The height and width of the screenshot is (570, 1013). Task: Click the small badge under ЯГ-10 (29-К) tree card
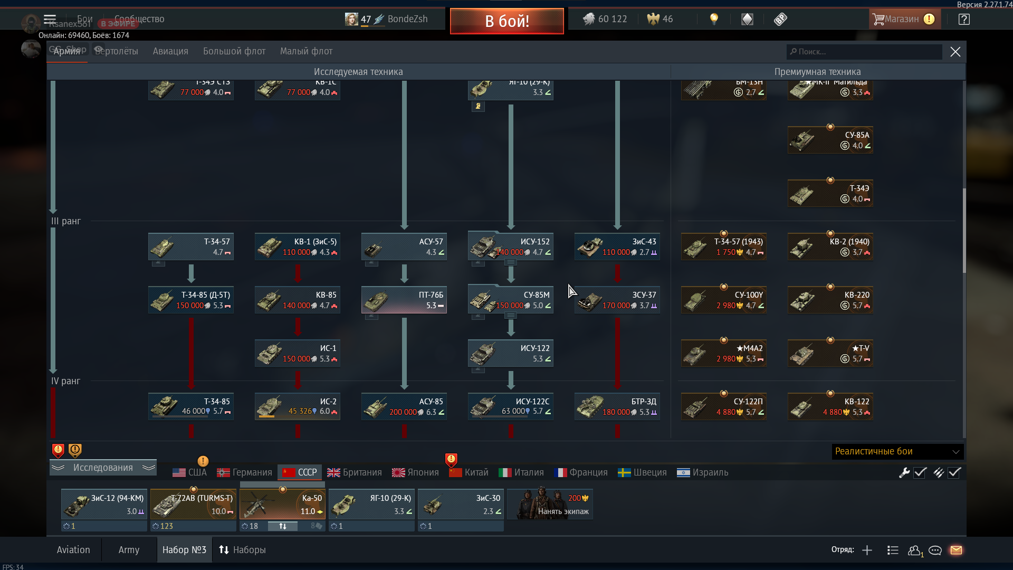point(478,106)
